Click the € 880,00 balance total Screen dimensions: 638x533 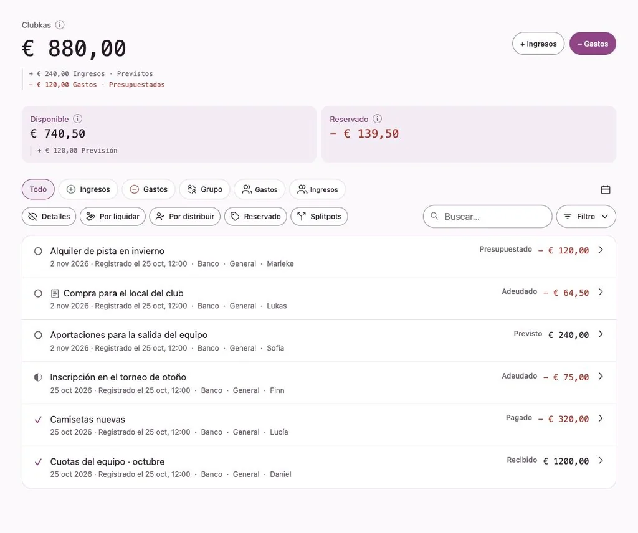pyautogui.click(x=74, y=49)
